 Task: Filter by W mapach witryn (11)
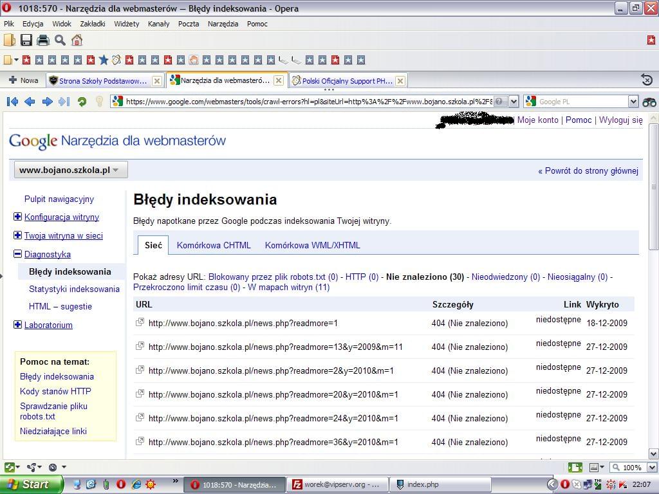289,288
